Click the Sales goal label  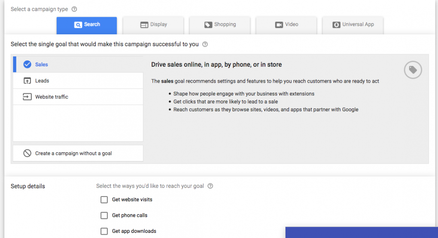[42, 64]
